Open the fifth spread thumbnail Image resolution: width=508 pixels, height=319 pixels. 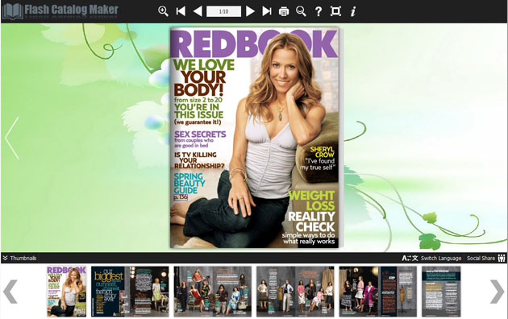click(377, 291)
